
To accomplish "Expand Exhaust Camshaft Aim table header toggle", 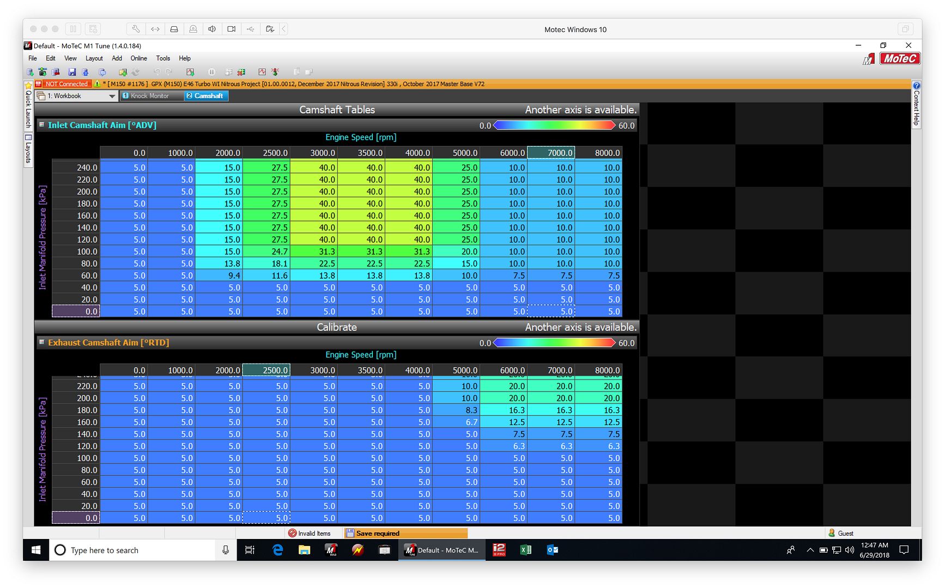I will (x=41, y=342).
